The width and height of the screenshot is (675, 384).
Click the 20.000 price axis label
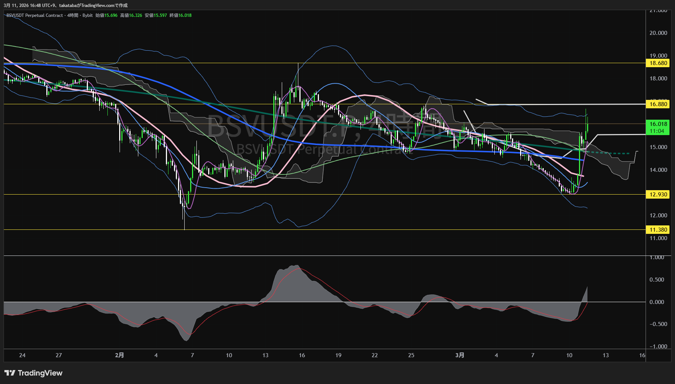coord(658,33)
